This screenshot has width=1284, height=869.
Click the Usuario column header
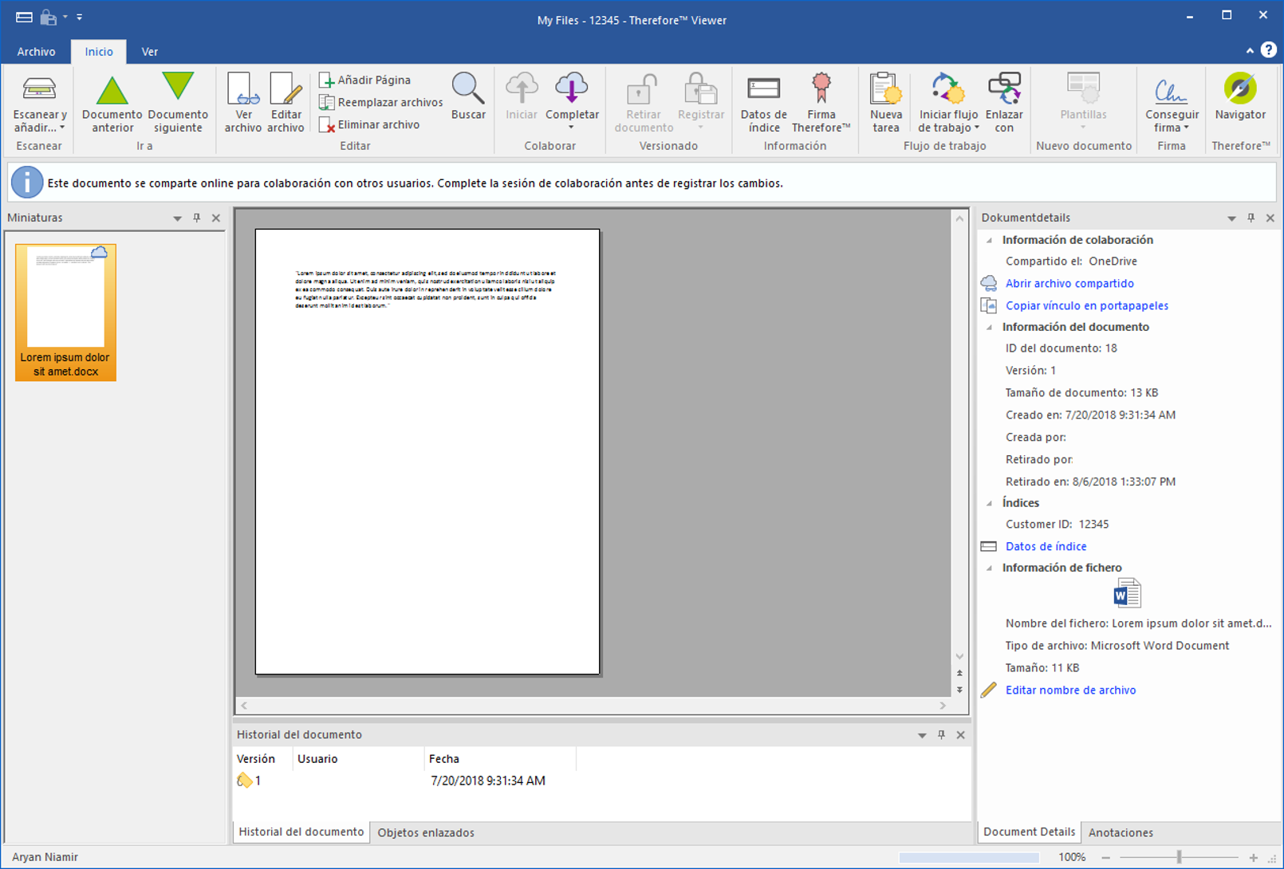pos(358,759)
